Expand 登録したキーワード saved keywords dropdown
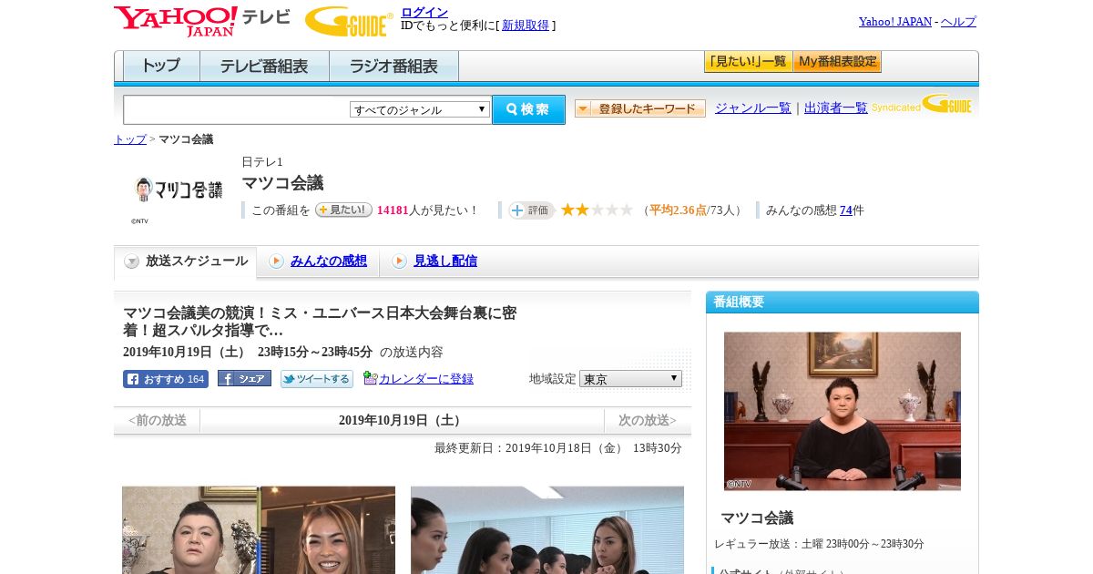Image resolution: width=1093 pixels, height=574 pixels. pos(639,108)
